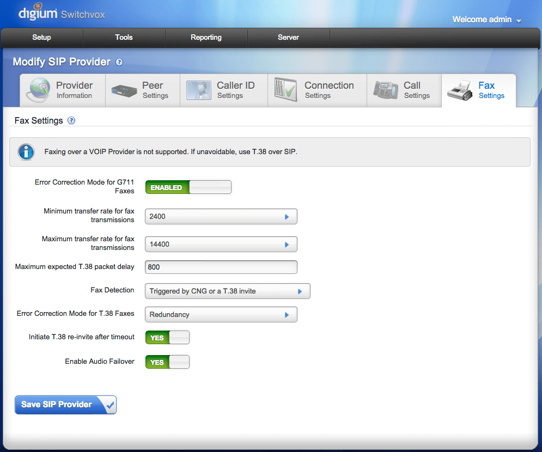This screenshot has width=542, height=452.
Task: Switch to Caller ID Settings tab
Action: (x=224, y=90)
